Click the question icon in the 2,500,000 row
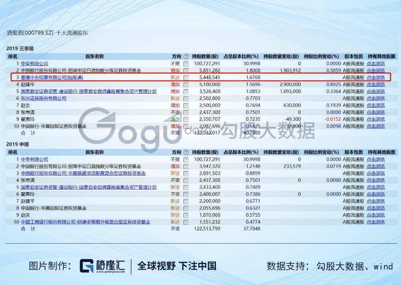Image resolution: width=401 pixels, height=285 pixels. click(x=186, y=106)
